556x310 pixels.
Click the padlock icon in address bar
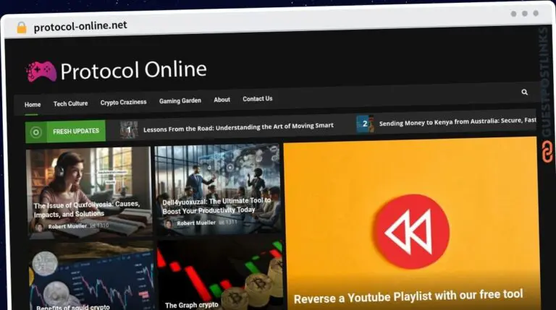(x=22, y=27)
